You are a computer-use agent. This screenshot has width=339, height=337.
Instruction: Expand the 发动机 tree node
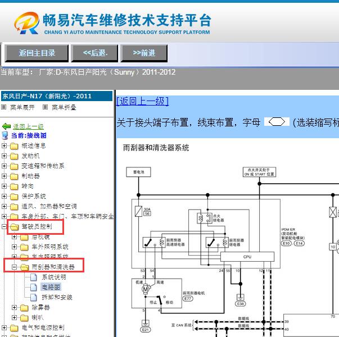tap(4, 156)
